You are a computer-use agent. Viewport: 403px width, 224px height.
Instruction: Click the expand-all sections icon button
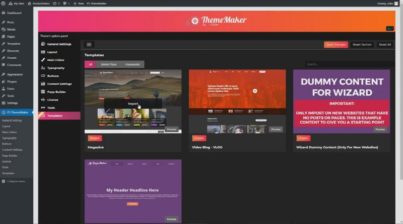click(x=89, y=45)
